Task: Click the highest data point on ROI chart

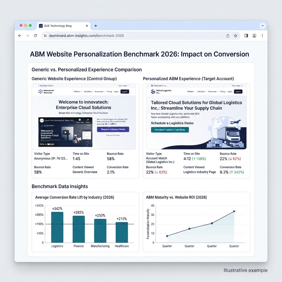Action: (234, 211)
